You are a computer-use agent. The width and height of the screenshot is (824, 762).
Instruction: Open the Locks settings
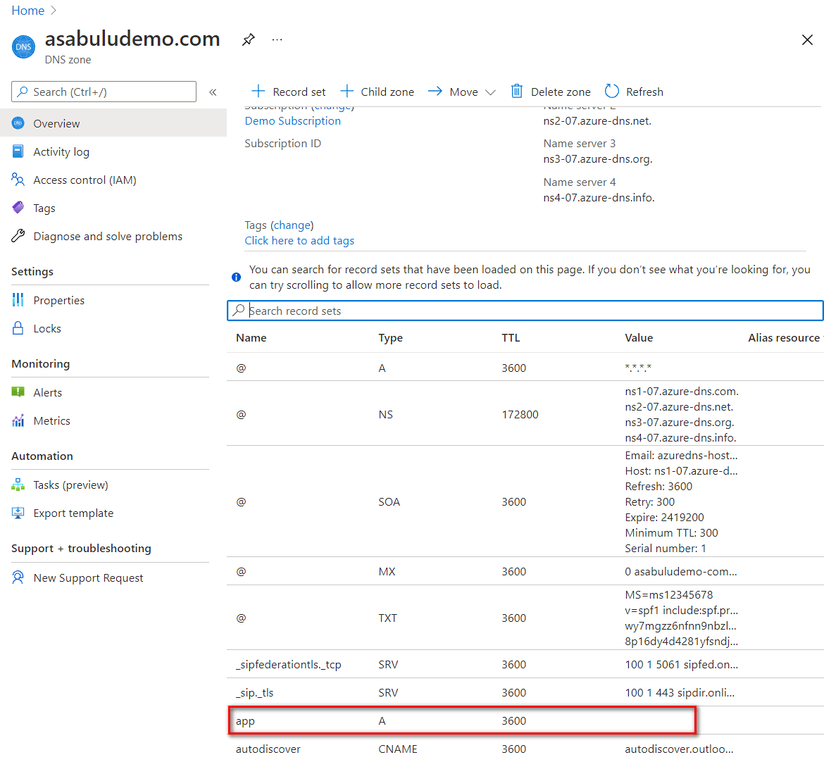tap(48, 328)
